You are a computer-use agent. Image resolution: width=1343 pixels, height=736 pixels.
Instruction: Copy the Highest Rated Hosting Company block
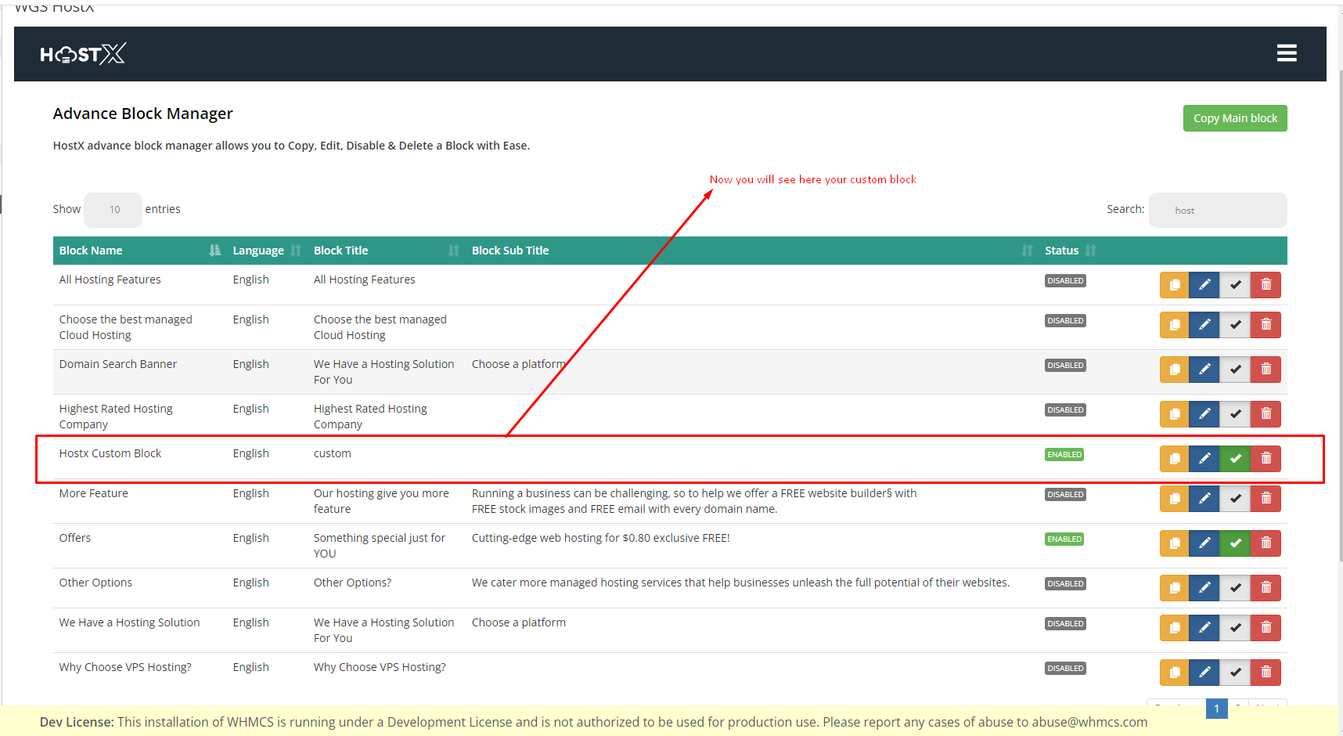click(x=1174, y=414)
